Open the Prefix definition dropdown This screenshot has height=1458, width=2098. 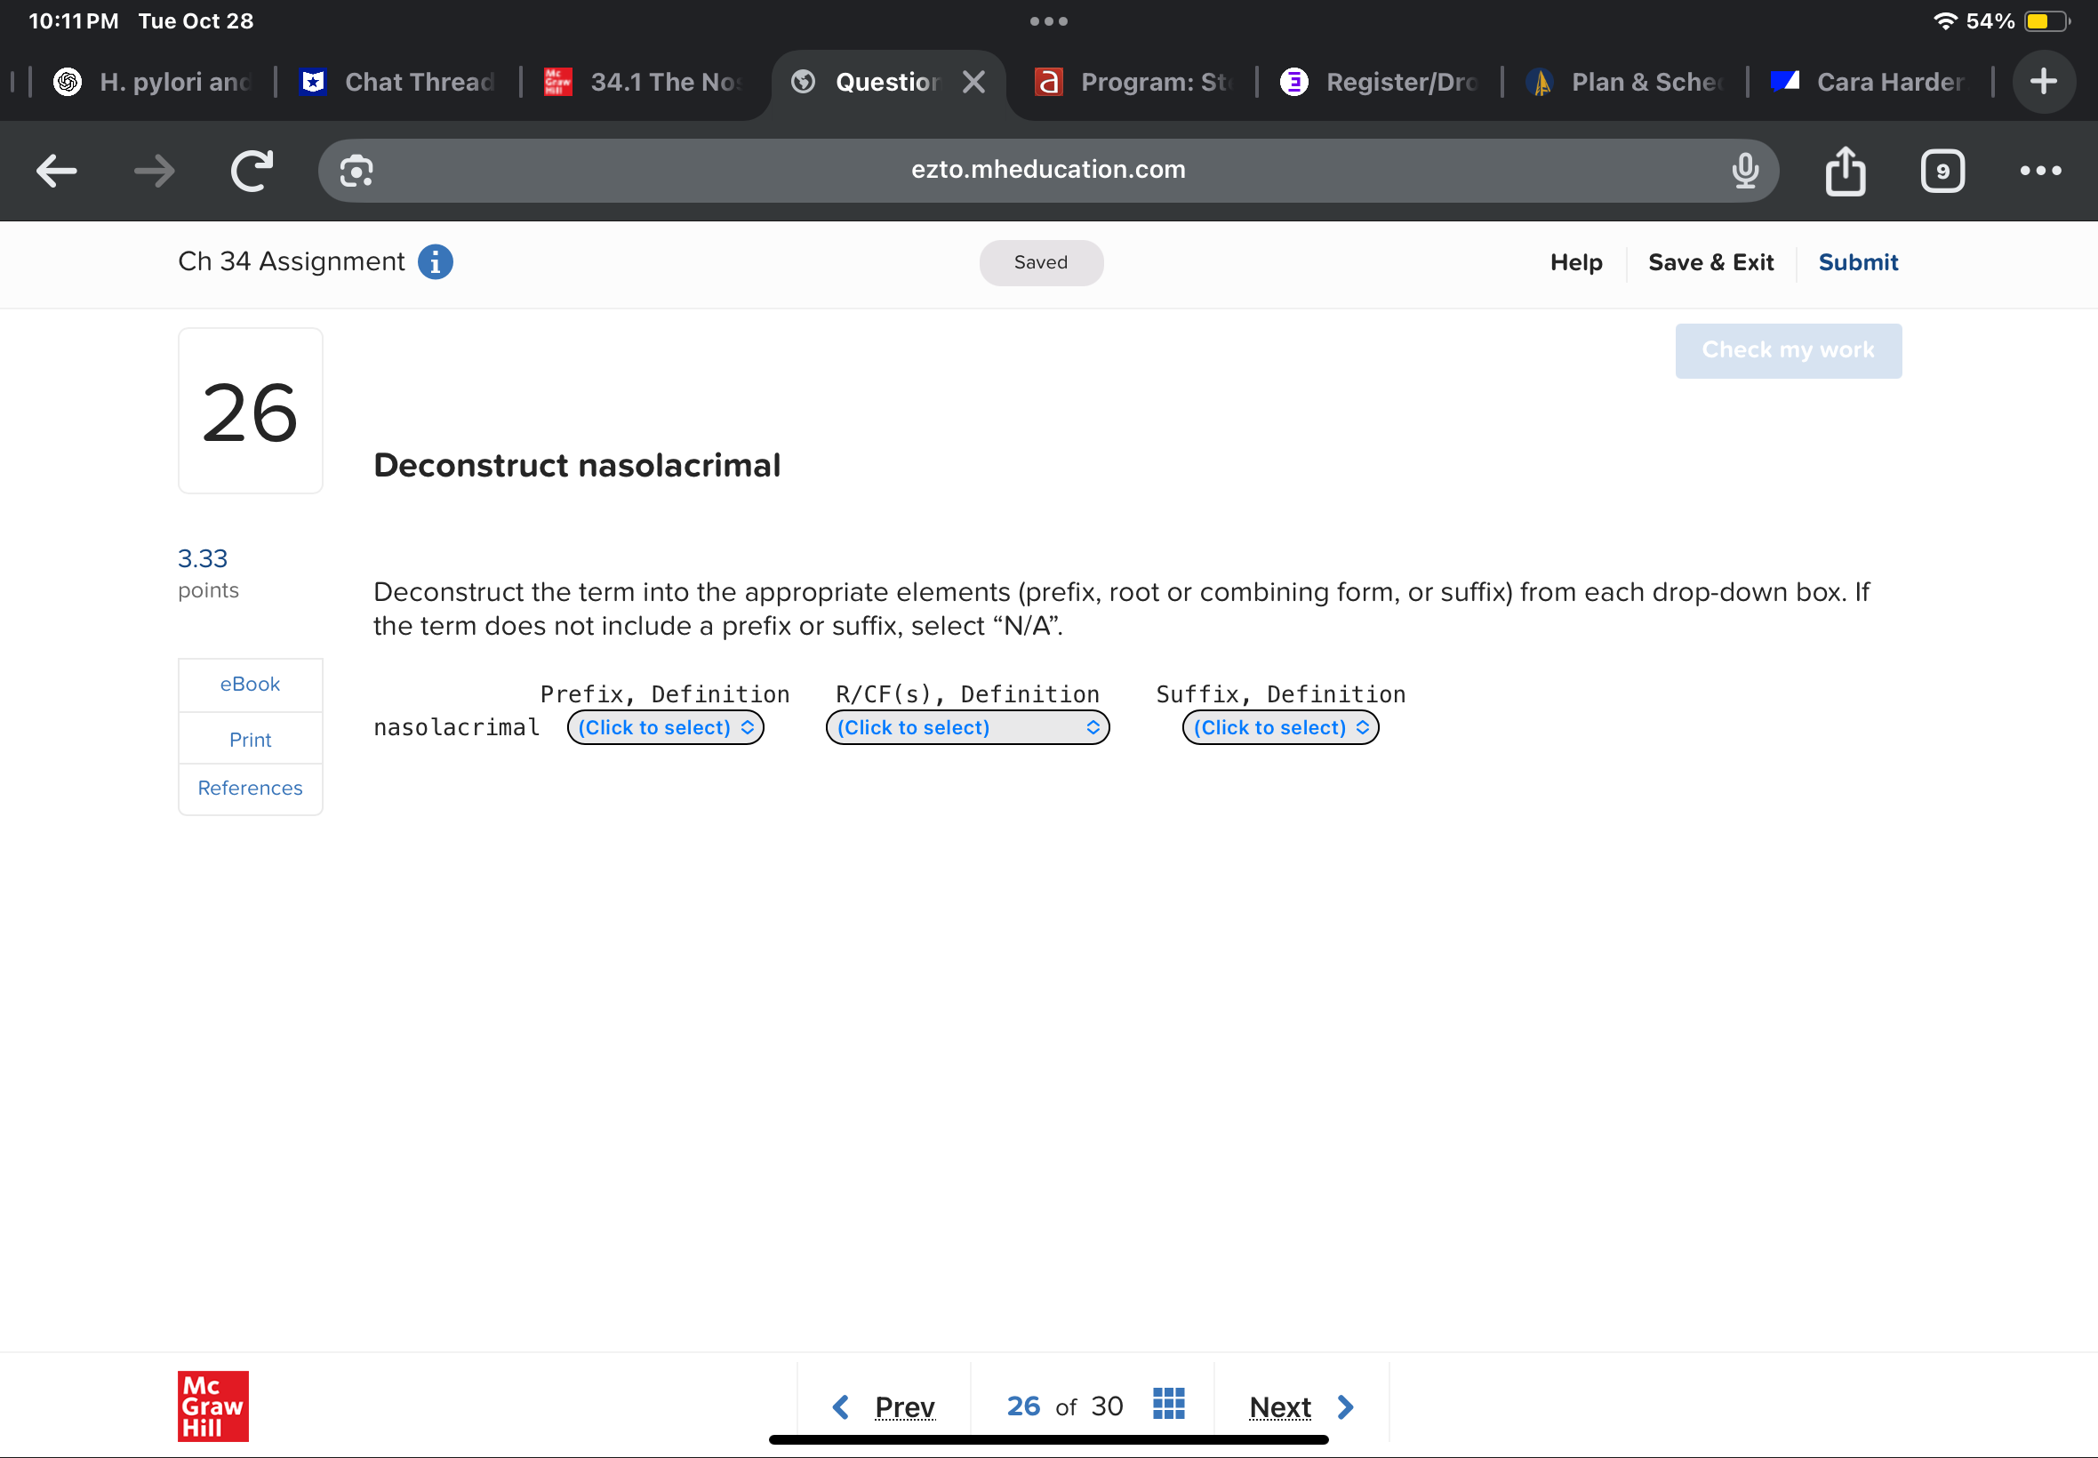pyautogui.click(x=665, y=728)
